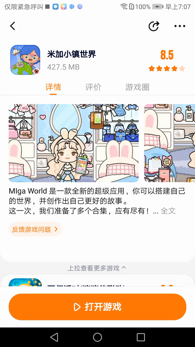Open the three-dot more options menu
Viewport: 195px width, 347px height.
180,26
